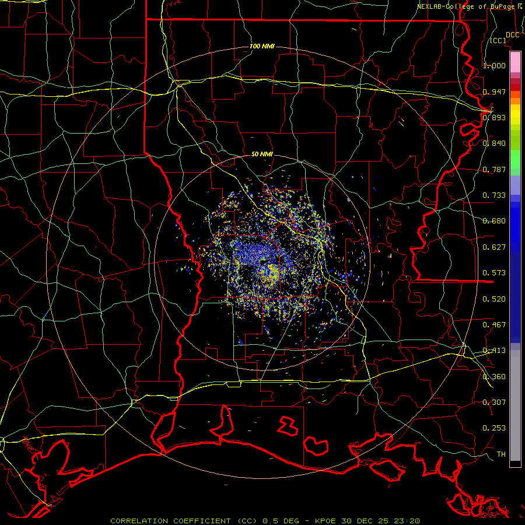Click the 0.840 color scale value
Viewport: 525px width, 525px height.
coord(494,143)
